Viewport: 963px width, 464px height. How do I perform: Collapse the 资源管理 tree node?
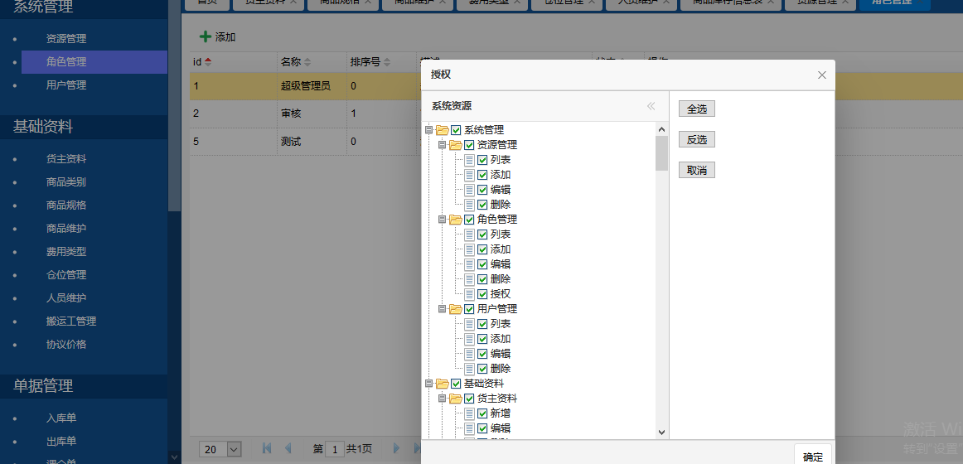pos(442,145)
